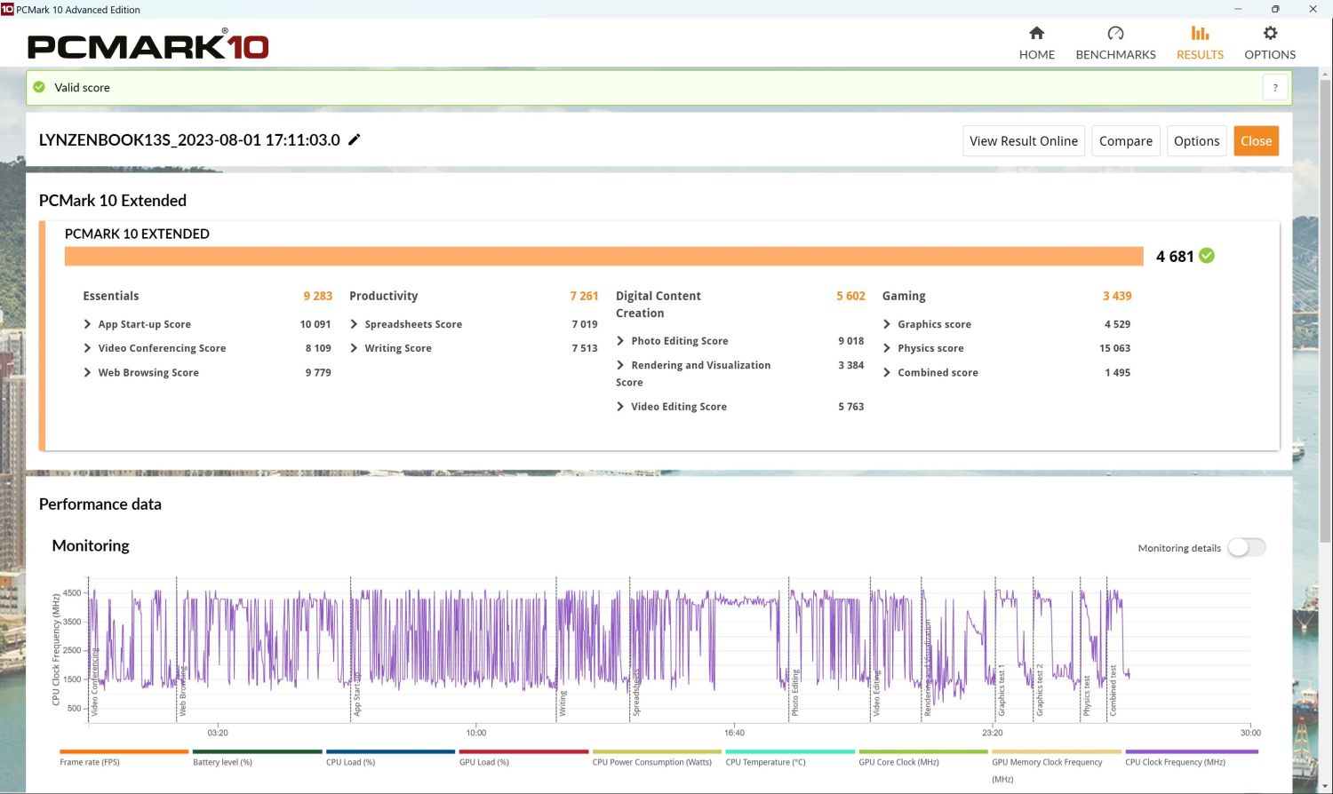This screenshot has width=1333, height=794.
Task: Click result name LYNZENBOOK13S_2023-08-01
Action: 189,139
